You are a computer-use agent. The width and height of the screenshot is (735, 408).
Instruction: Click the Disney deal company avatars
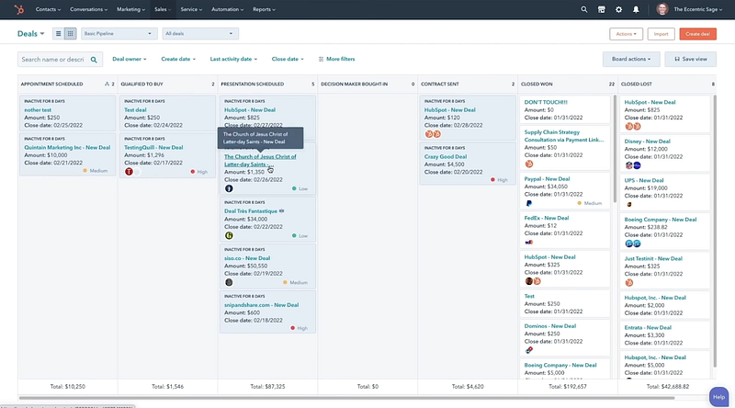pyautogui.click(x=633, y=165)
